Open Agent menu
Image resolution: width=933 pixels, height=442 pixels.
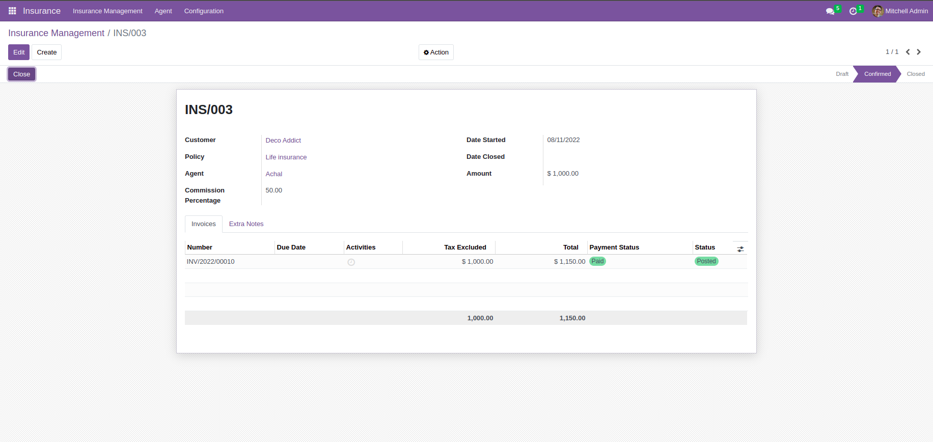coord(163,11)
